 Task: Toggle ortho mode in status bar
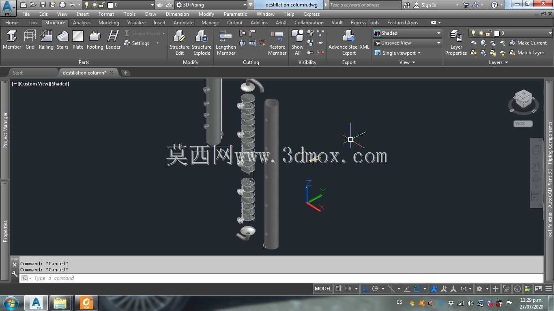(365, 289)
